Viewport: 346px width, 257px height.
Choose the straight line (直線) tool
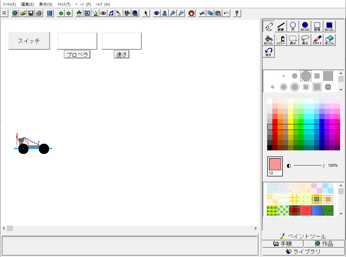(281, 26)
